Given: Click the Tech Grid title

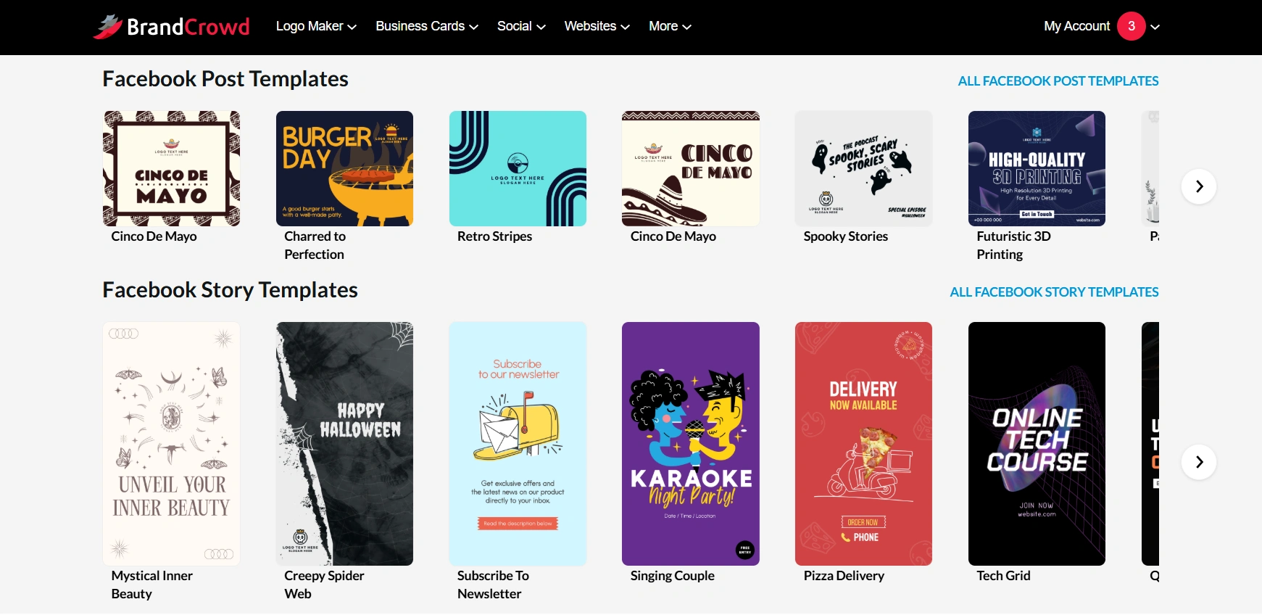Looking at the screenshot, I should [1003, 576].
